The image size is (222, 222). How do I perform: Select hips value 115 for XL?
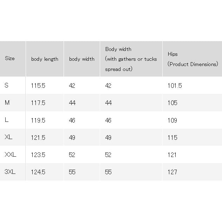pos(172,138)
